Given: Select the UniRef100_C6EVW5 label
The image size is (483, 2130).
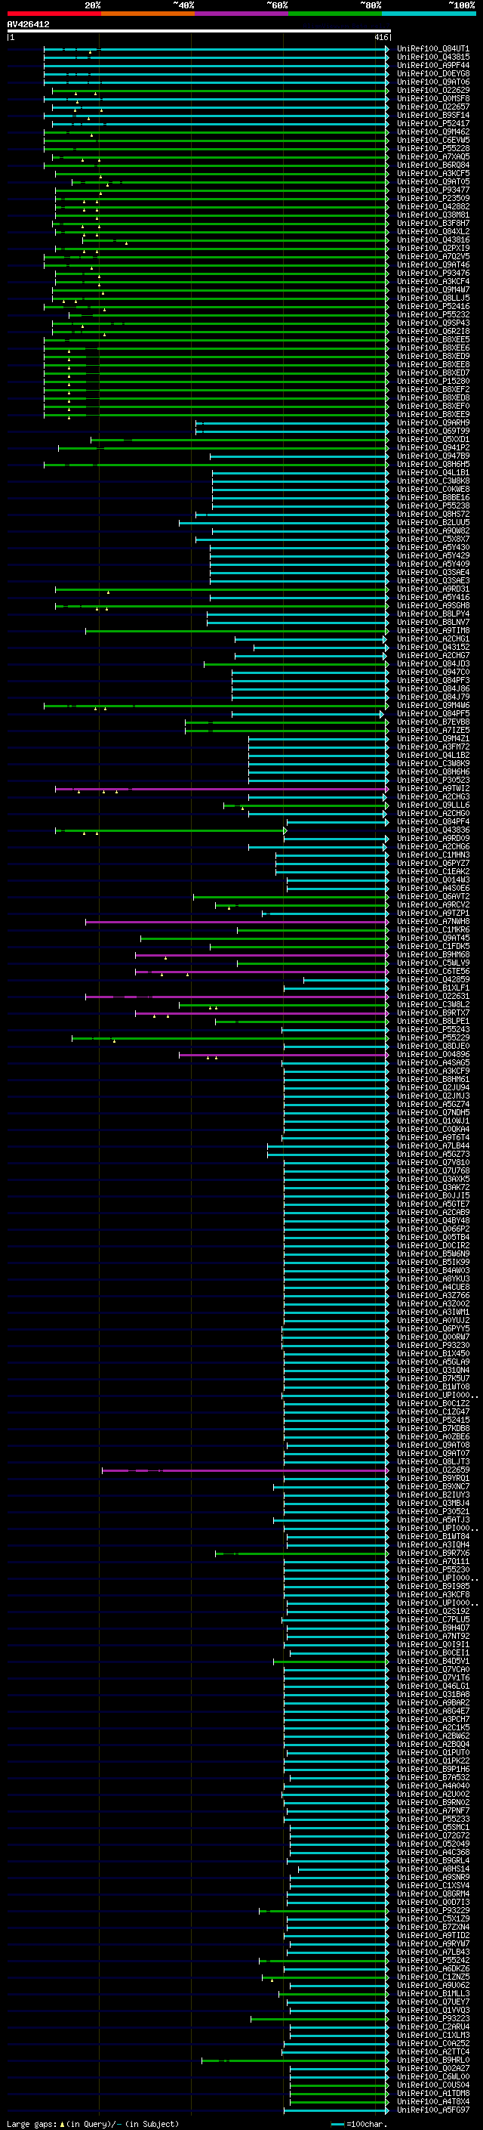Looking at the screenshot, I should pos(432,141).
